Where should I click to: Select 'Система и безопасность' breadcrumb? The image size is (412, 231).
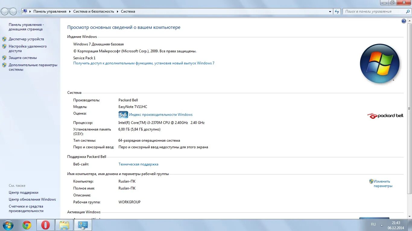click(x=93, y=11)
